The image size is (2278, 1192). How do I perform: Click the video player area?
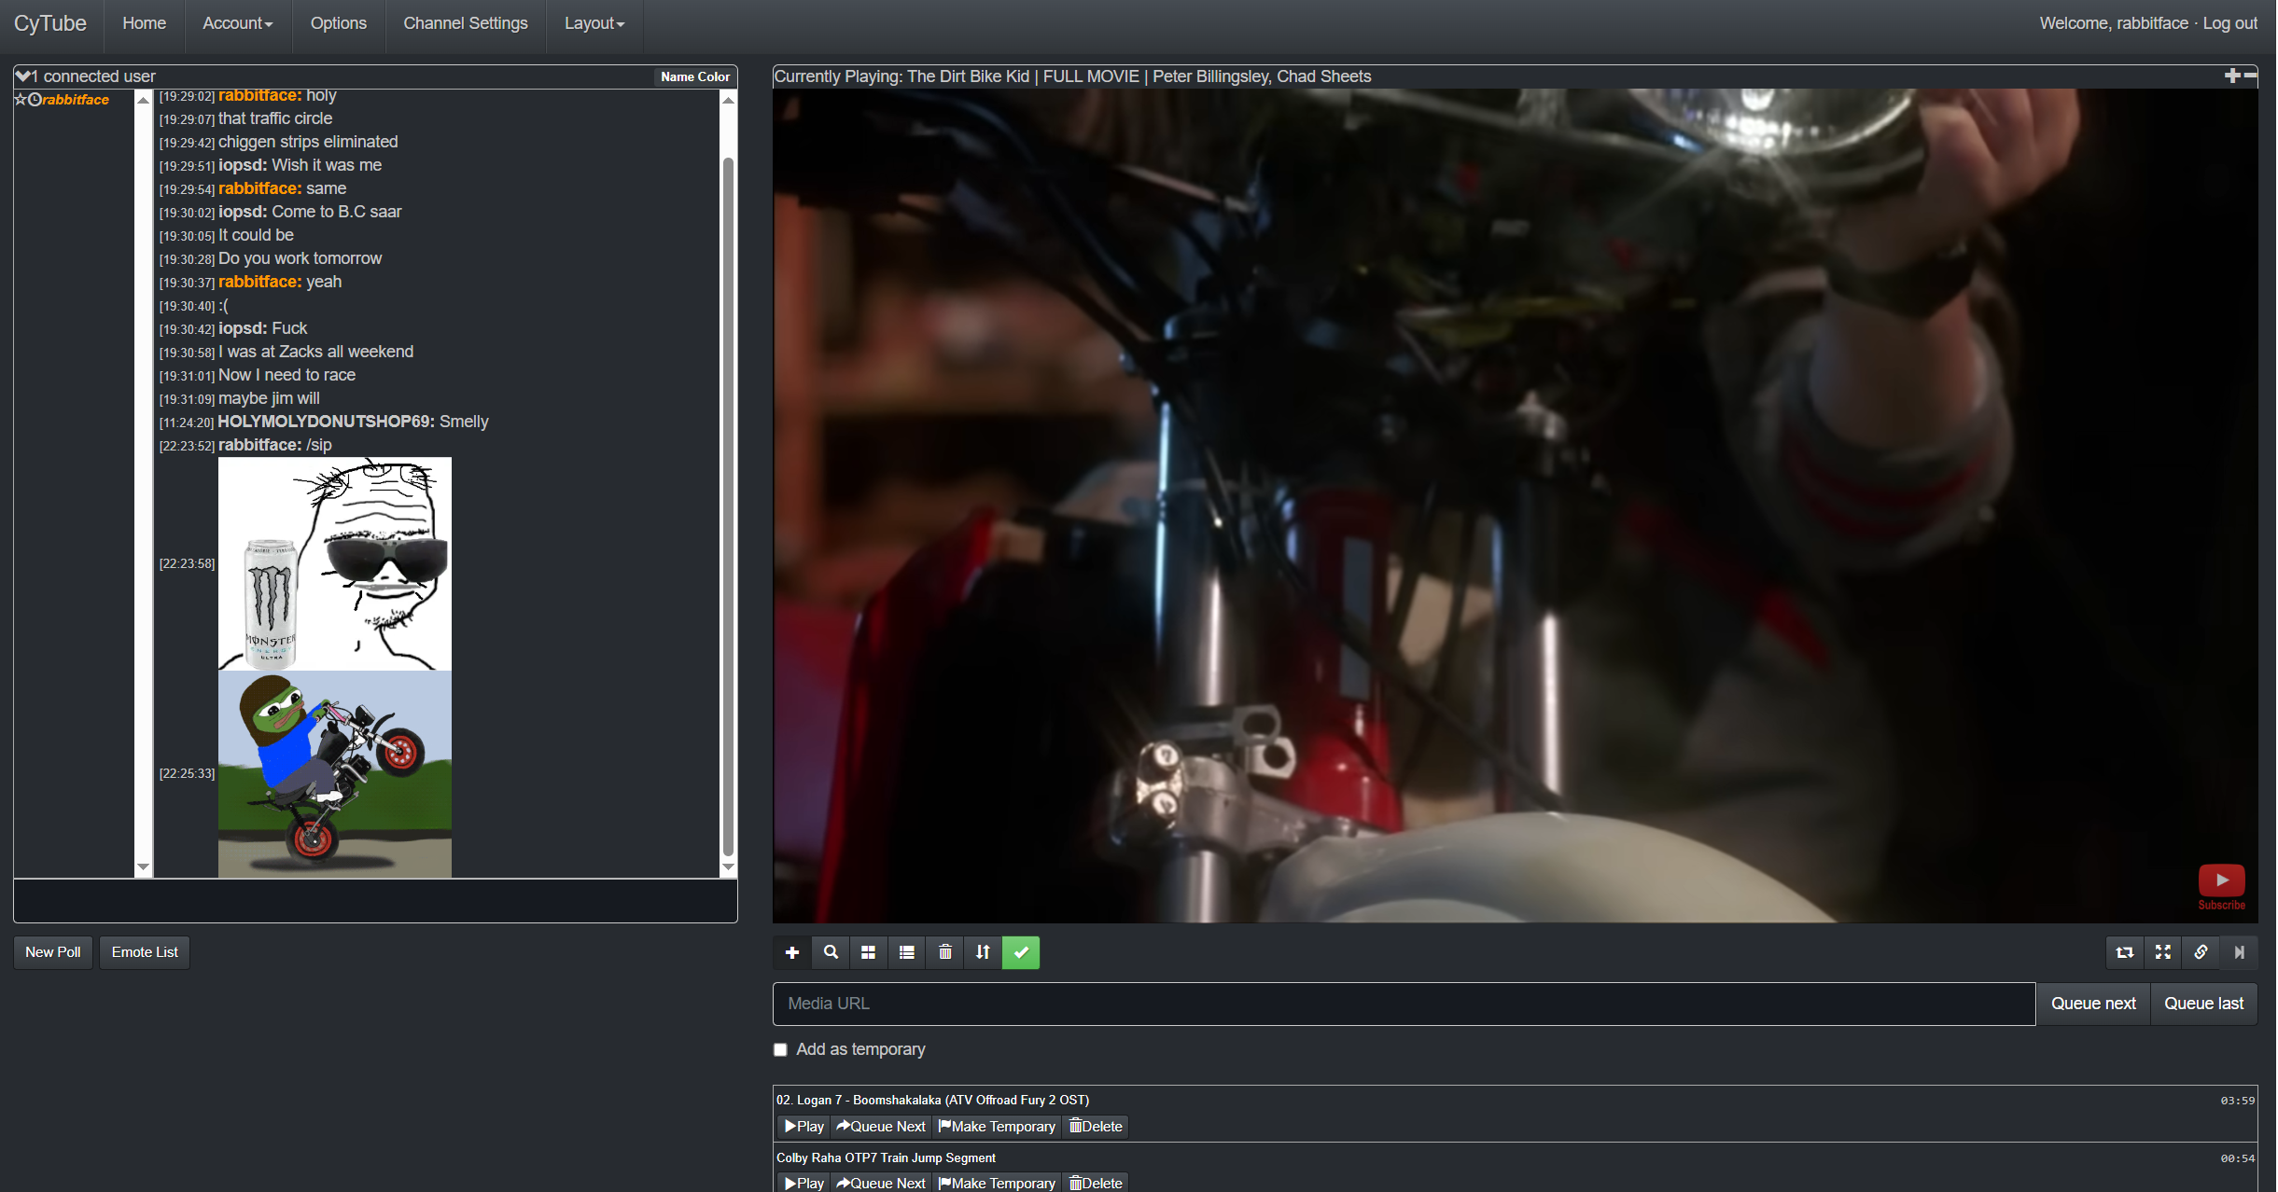pyautogui.click(x=1516, y=506)
